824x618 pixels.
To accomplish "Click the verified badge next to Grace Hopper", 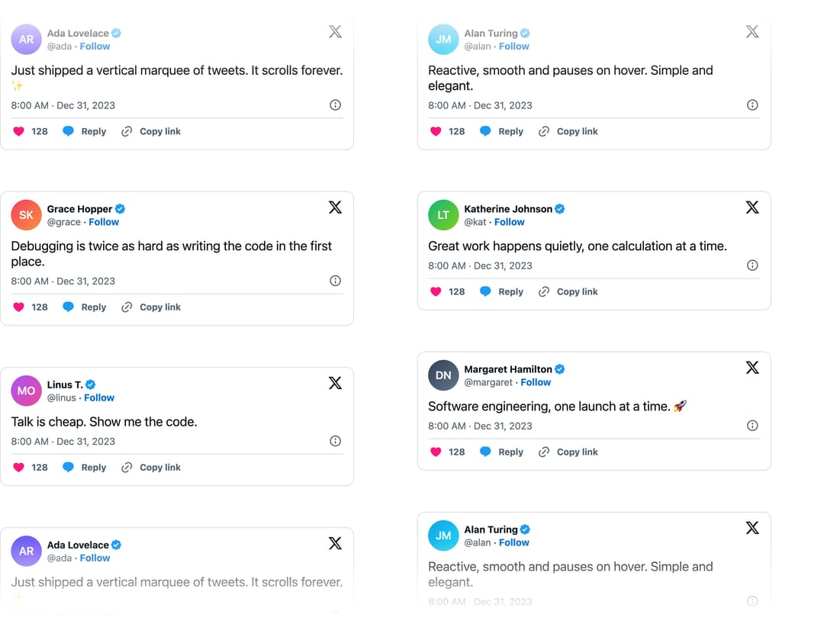I will pyautogui.click(x=121, y=209).
